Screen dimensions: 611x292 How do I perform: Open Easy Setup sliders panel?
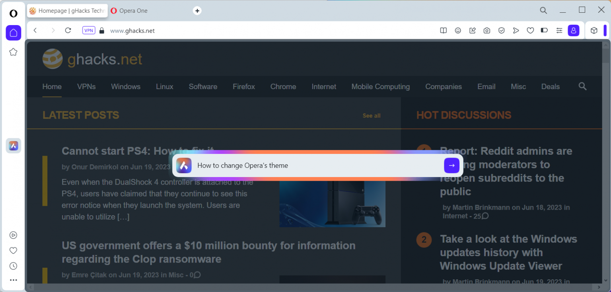[x=559, y=30]
